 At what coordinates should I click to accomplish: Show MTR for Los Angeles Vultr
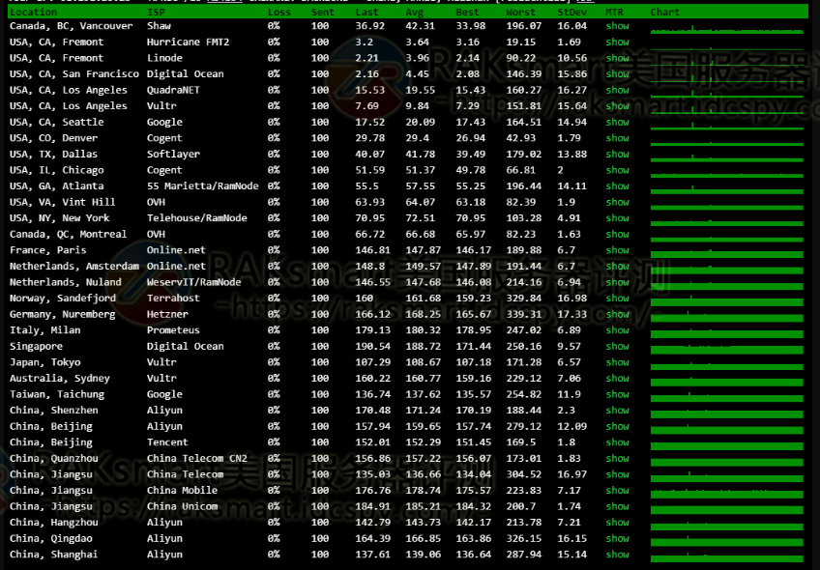tap(617, 106)
